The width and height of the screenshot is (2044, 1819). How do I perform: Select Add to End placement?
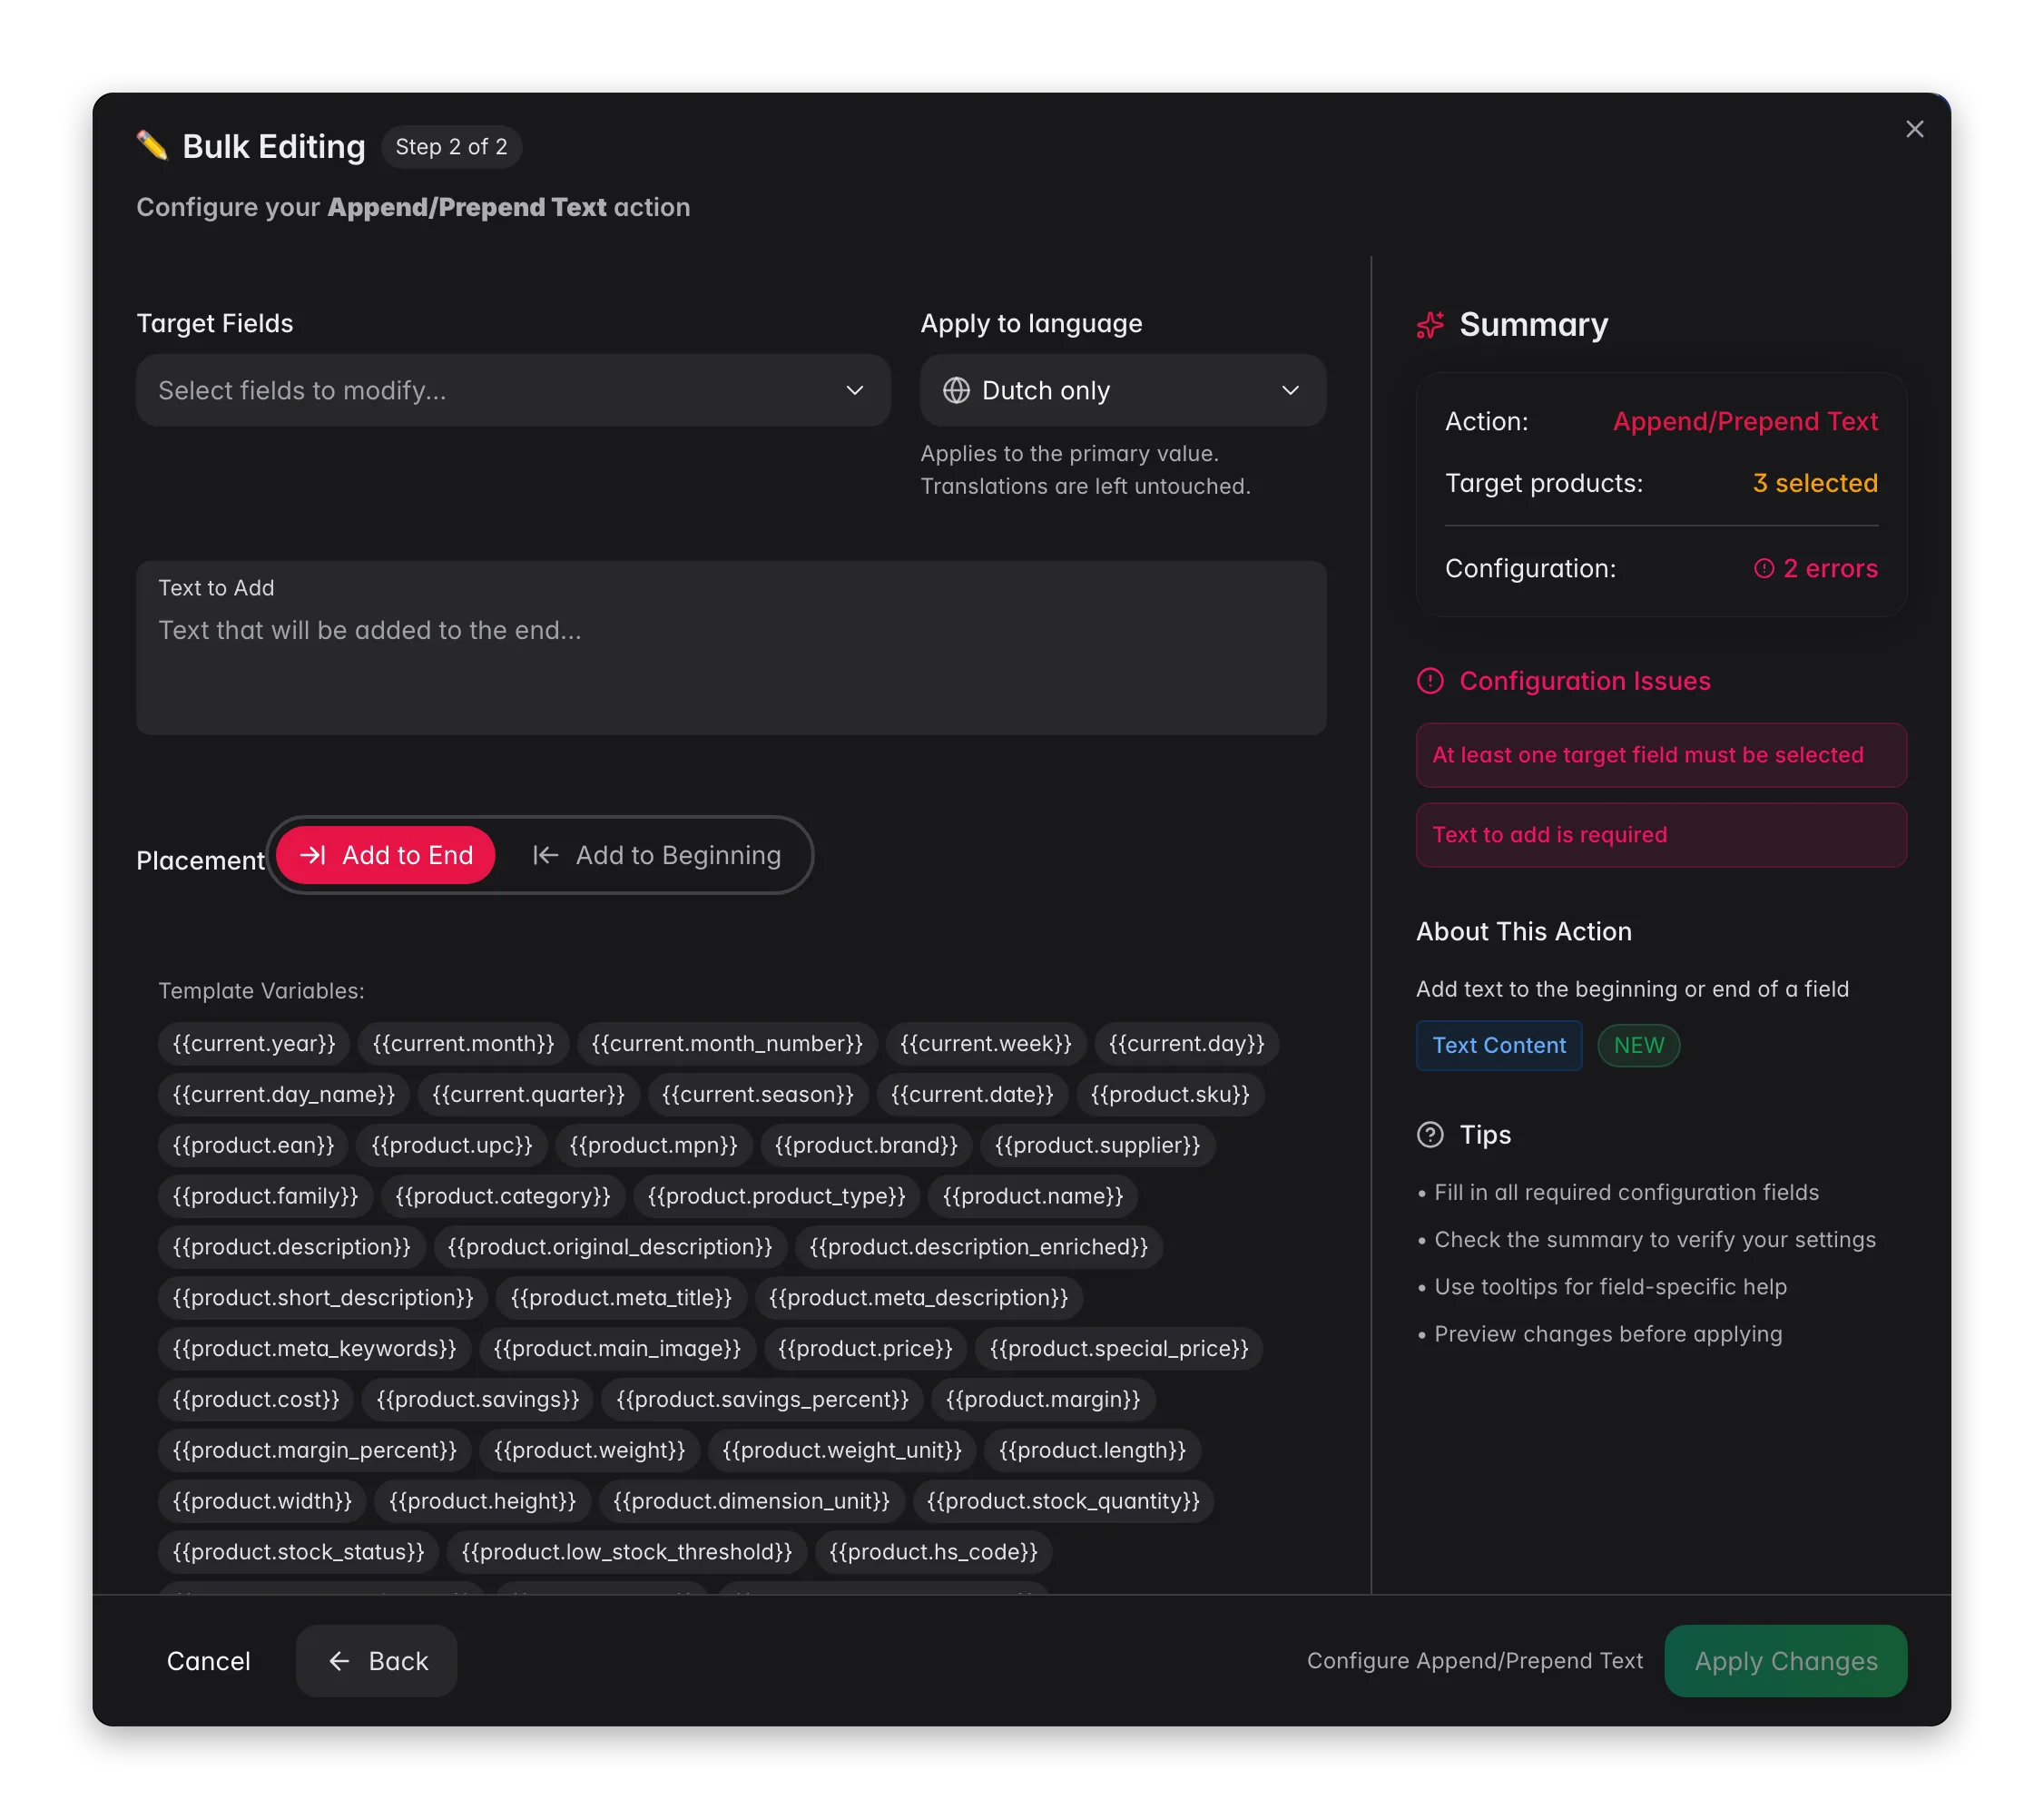385,855
